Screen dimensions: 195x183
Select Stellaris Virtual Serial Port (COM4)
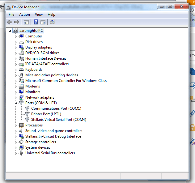pyautogui.click(x=59, y=120)
